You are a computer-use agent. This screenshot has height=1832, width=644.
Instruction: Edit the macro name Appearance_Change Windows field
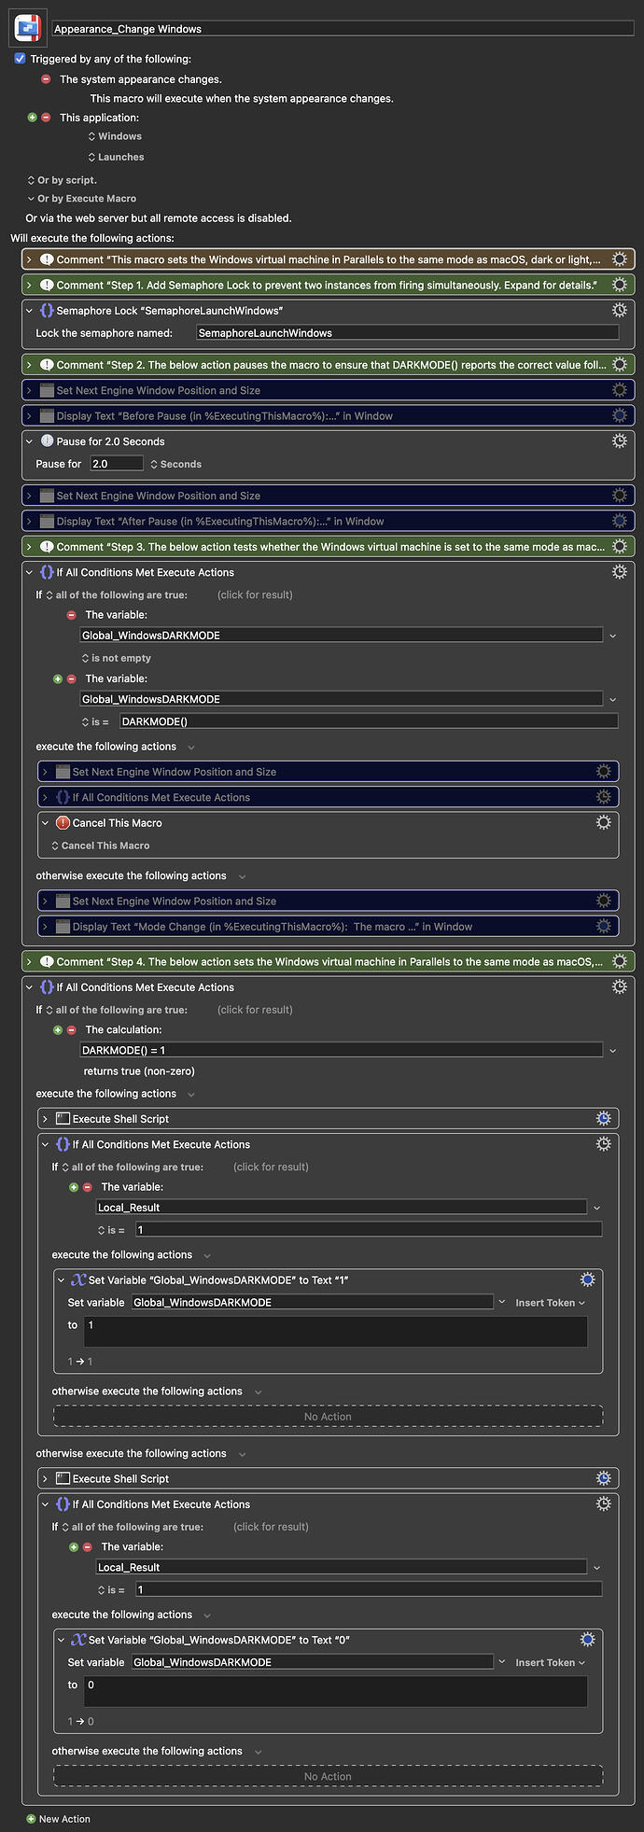tap(343, 29)
